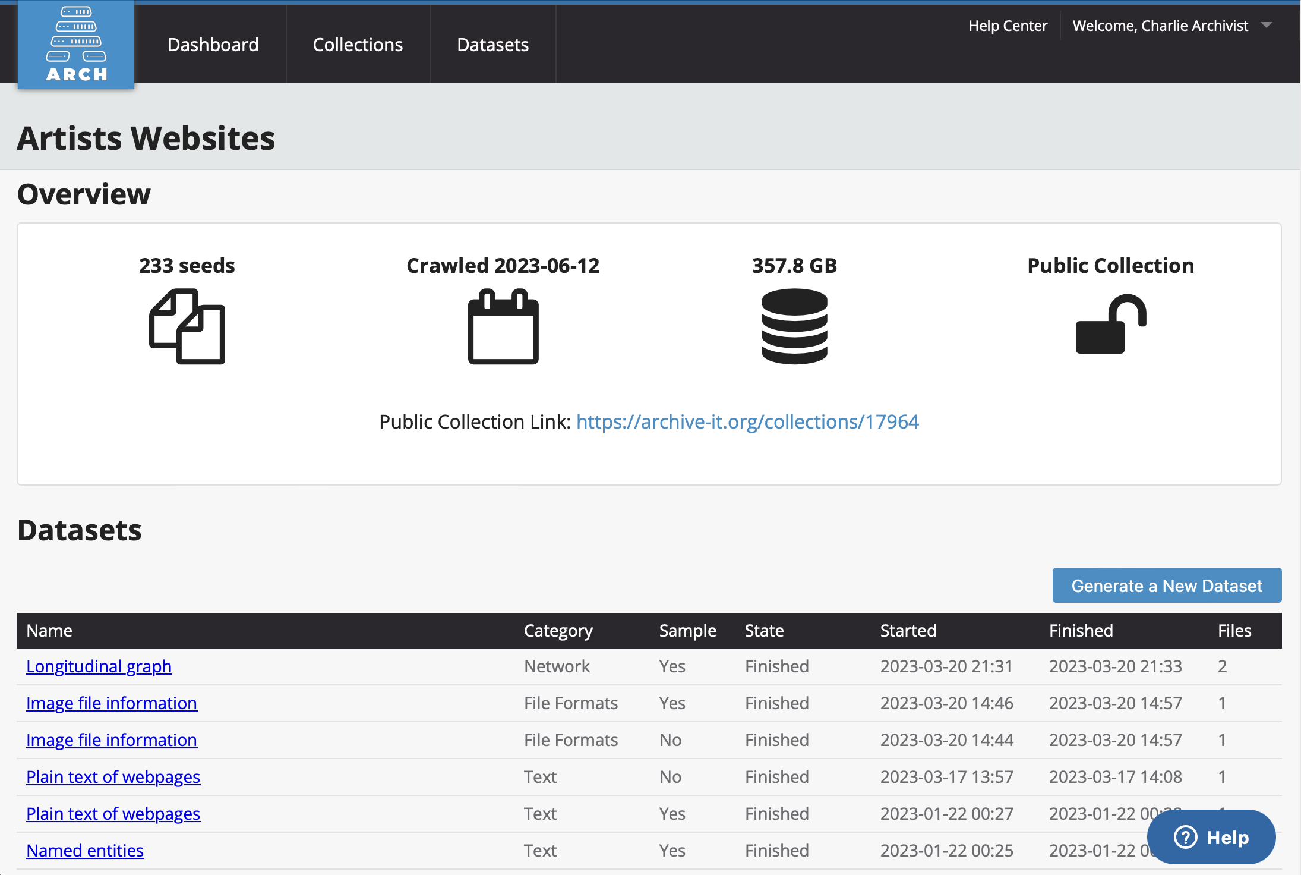Open the Longitudinal graph dataset

click(99, 666)
